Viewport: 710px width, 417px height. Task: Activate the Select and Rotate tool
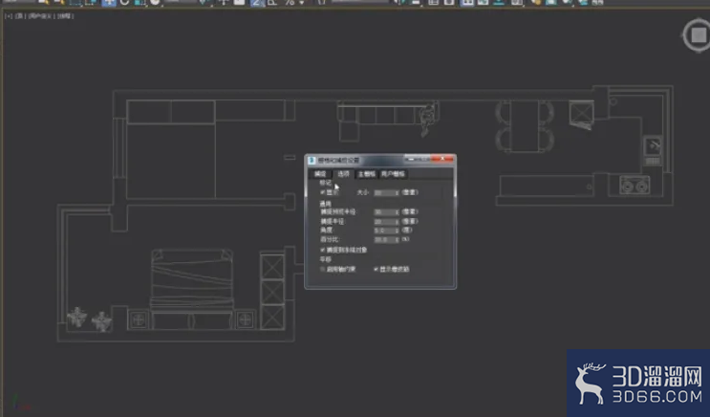point(124,2)
